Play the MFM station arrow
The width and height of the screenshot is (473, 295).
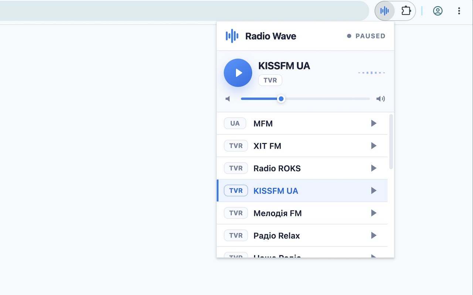[374, 123]
